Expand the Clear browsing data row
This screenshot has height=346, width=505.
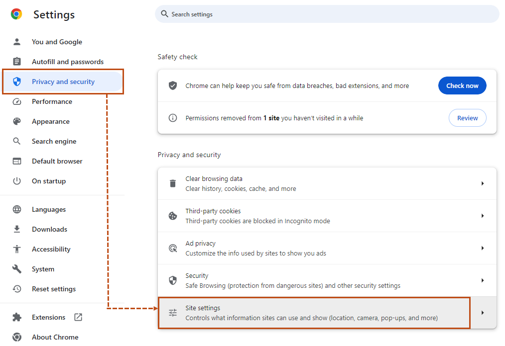[x=482, y=183]
